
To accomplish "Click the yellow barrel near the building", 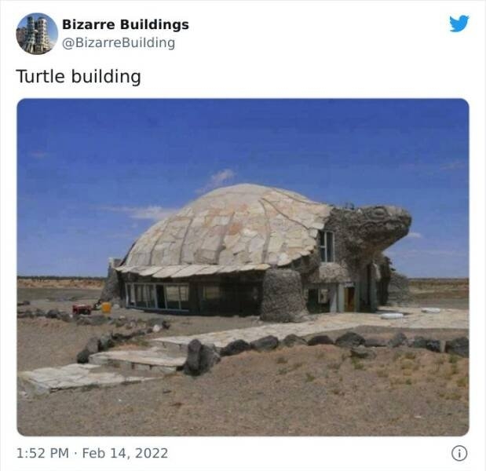I will (x=106, y=307).
